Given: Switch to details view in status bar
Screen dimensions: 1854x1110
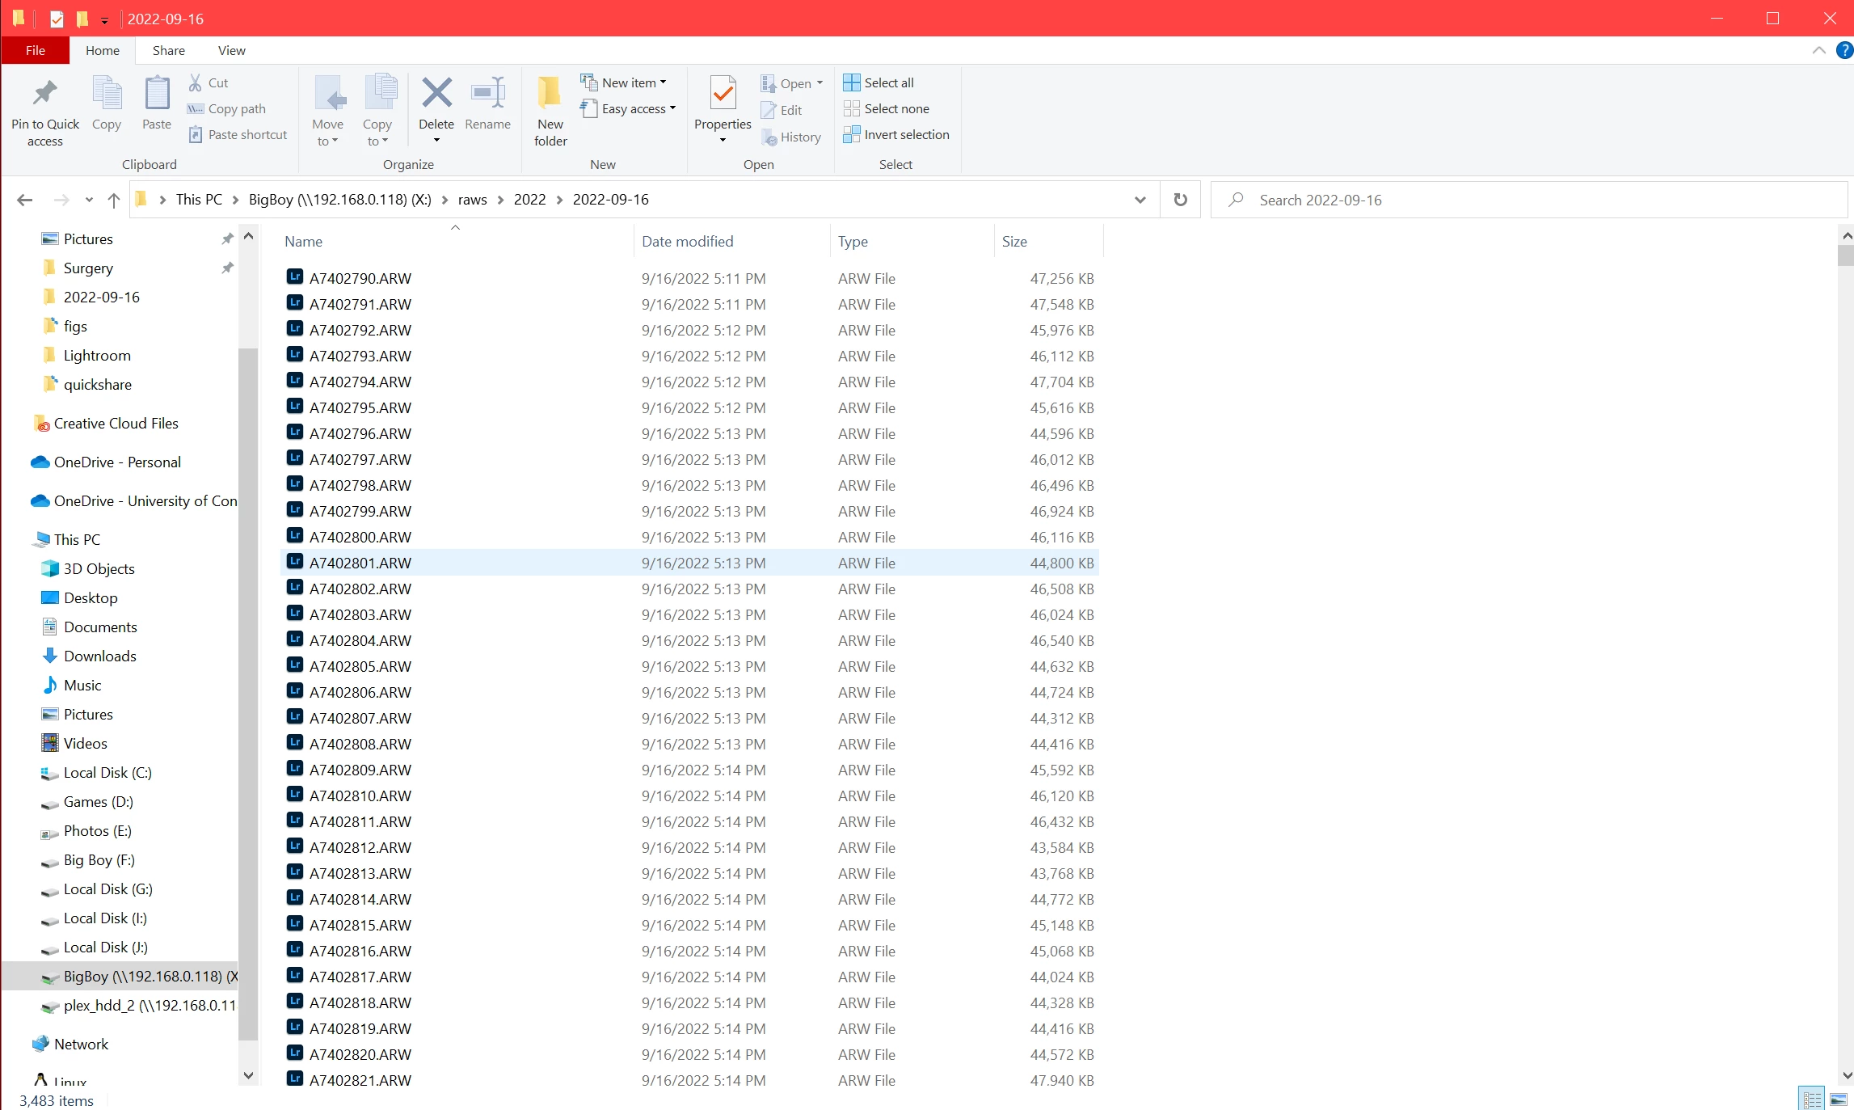Looking at the screenshot, I should 1812,1099.
